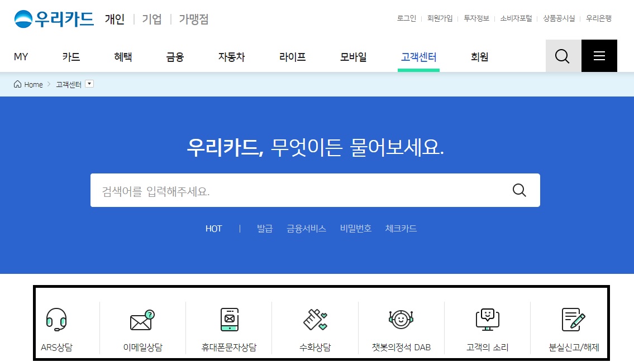
Task: Click the HOT label text
Action: click(x=213, y=229)
